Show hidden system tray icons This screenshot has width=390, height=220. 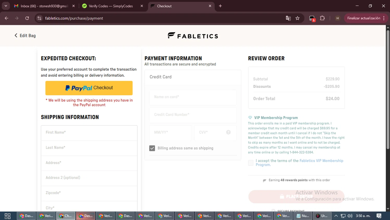336,216
